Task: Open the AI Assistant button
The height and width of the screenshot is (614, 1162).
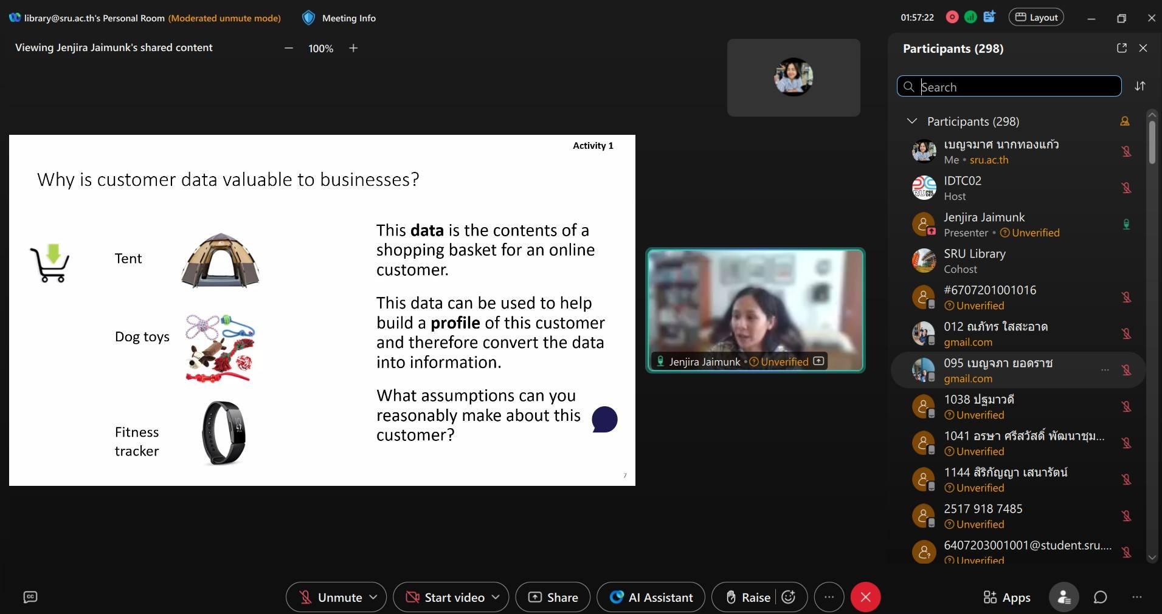Action: click(x=651, y=597)
